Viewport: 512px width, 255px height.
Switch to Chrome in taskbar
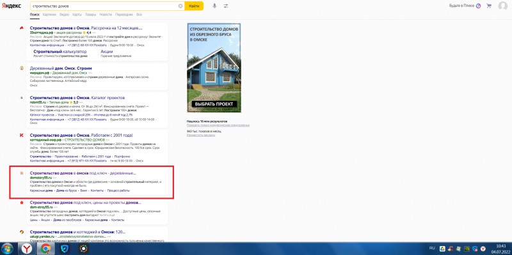tap(45, 249)
